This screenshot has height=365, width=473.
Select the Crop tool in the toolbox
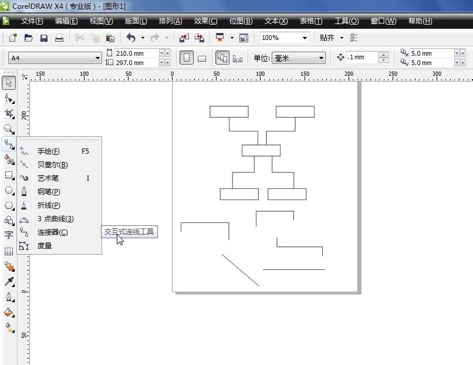tap(9, 114)
